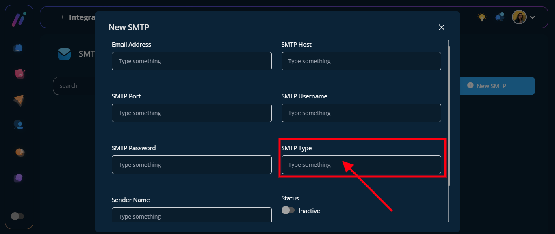
Task: Select the SMTP Port input box
Action: point(191,113)
